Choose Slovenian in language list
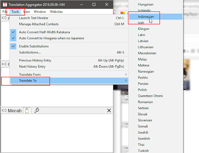Image resolution: width=199 pixels, height=153 pixels. point(156,120)
